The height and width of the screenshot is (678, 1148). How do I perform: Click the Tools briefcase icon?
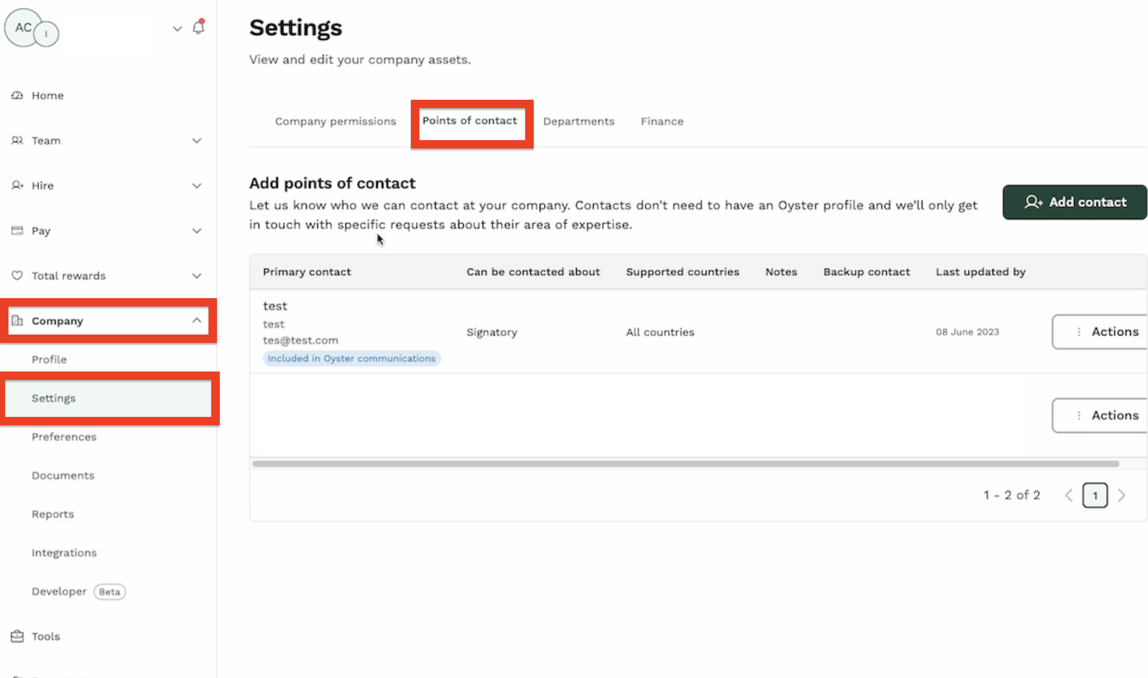pyautogui.click(x=17, y=636)
